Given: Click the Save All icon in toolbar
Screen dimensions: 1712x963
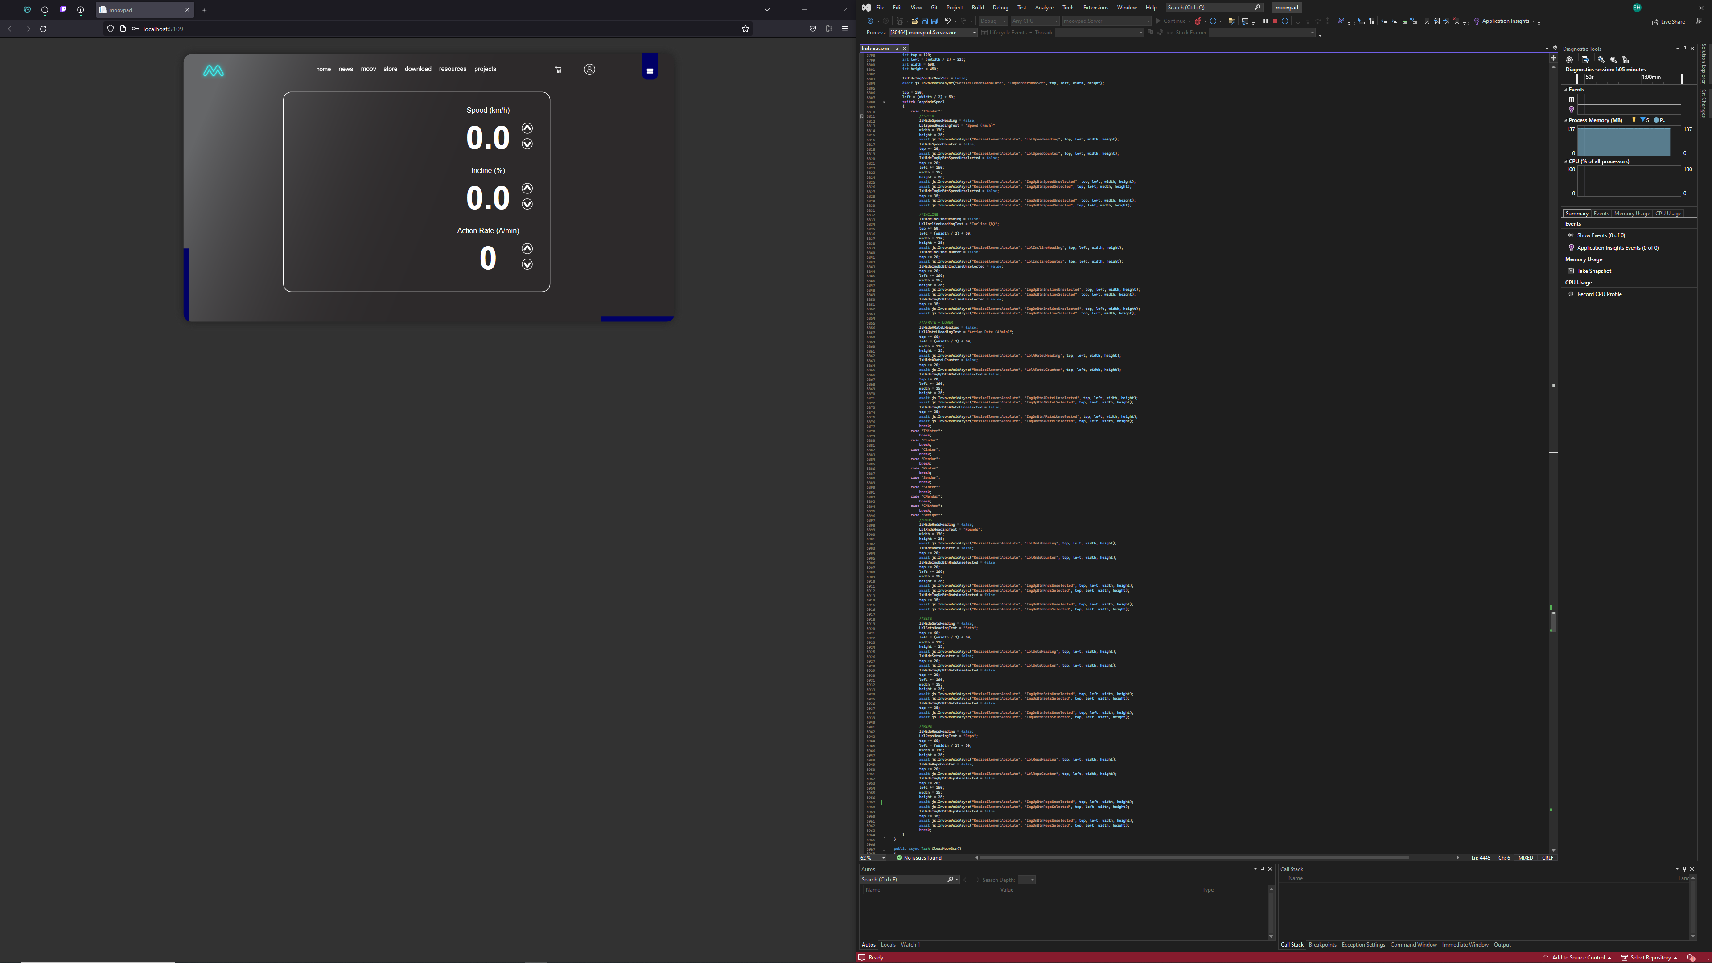Looking at the screenshot, I should point(934,21).
